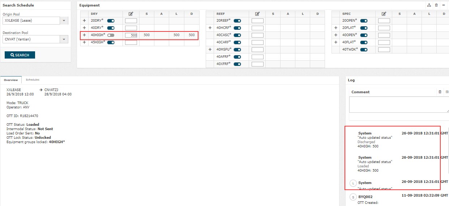Click the 40OPEN quantity input field

384,35
